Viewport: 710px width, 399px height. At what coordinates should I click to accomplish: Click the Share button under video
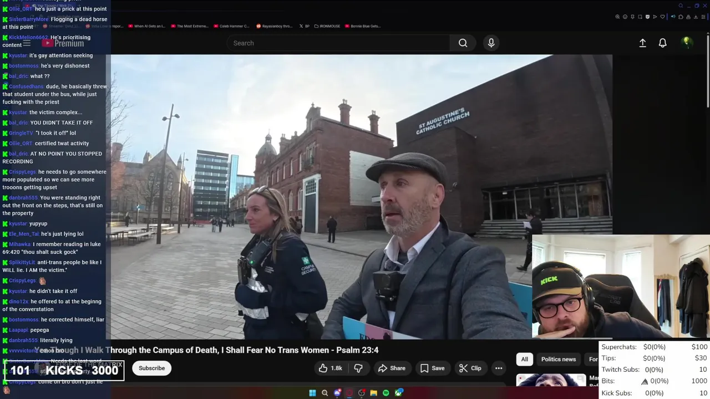tap(392, 368)
